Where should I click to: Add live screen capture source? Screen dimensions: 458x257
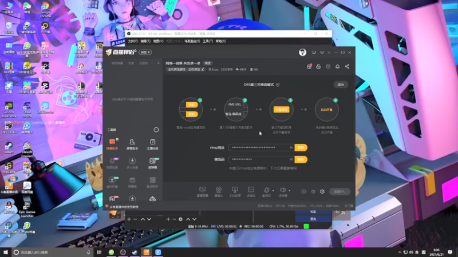coord(203,192)
